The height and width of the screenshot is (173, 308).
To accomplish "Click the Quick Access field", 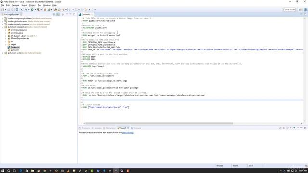I will (x=290, y=10).
